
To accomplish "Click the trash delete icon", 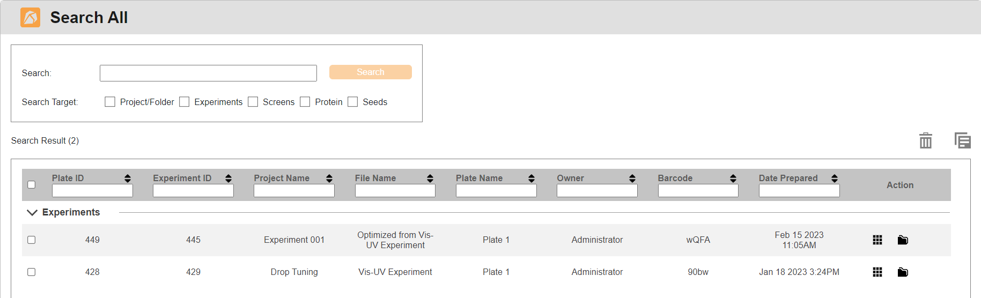I will pyautogui.click(x=925, y=140).
